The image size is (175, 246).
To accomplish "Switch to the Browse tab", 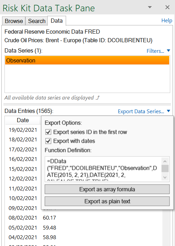I will tap(14, 21).
